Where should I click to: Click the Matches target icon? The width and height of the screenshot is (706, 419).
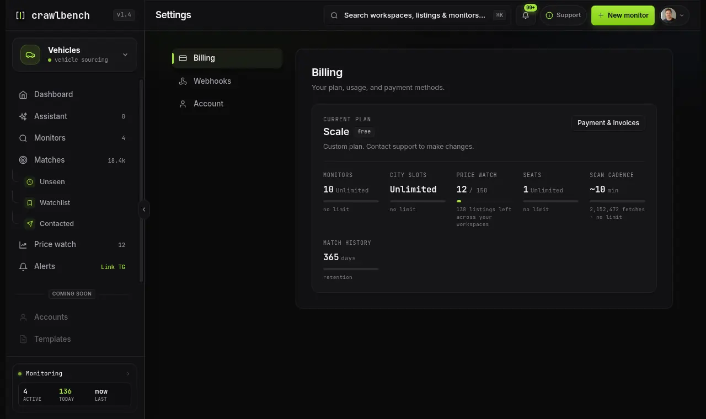point(23,160)
